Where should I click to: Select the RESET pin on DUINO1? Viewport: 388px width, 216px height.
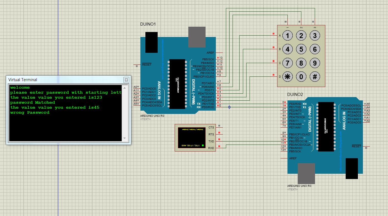click(147, 64)
